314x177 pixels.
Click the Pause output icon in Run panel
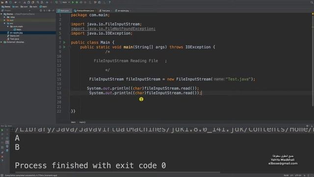(2, 139)
